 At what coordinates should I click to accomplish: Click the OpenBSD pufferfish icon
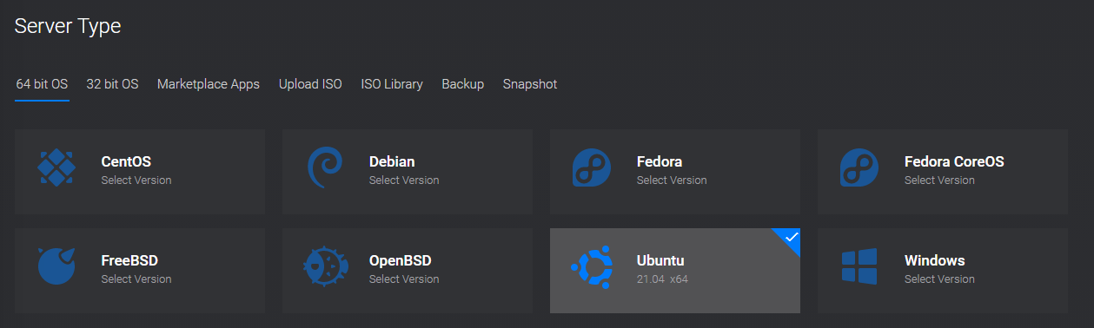[x=325, y=266]
